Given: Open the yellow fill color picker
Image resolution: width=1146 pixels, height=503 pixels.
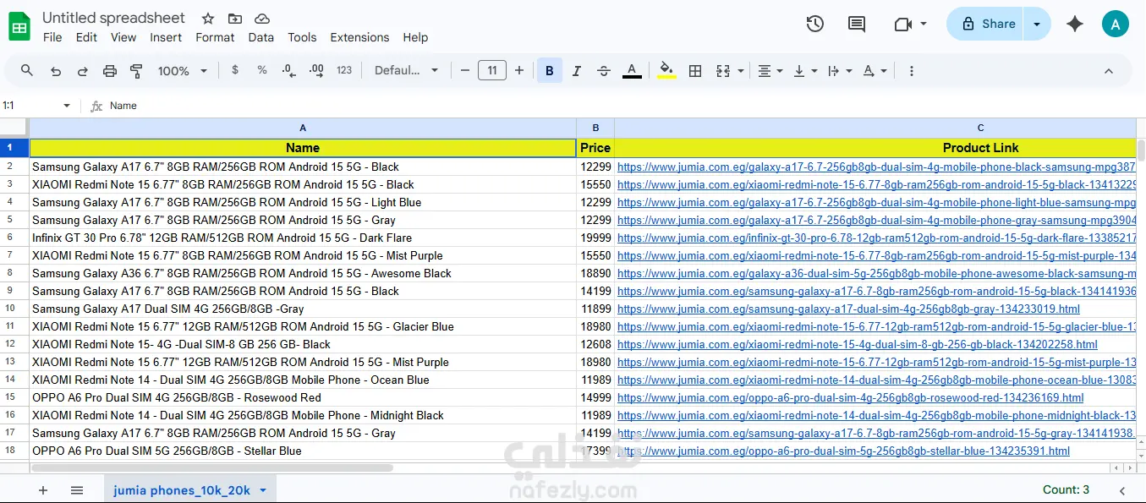Looking at the screenshot, I should (x=666, y=71).
